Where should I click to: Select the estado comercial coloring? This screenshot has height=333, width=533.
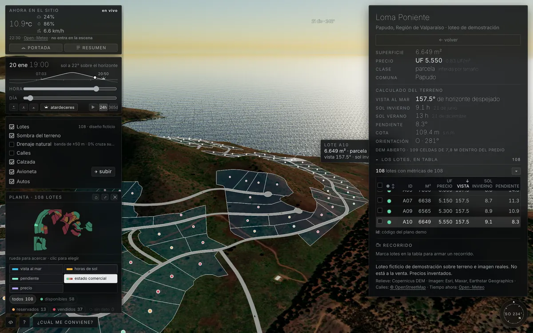coord(91,278)
